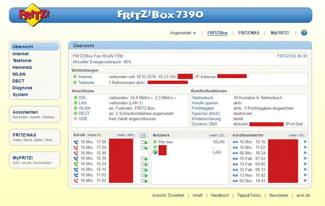
Task: Click the help question mark icon
Action: coord(304,33)
